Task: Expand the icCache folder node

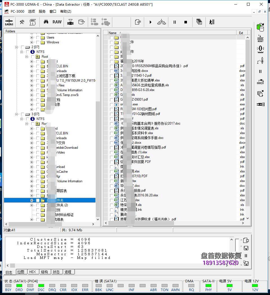Action: click(32, 172)
